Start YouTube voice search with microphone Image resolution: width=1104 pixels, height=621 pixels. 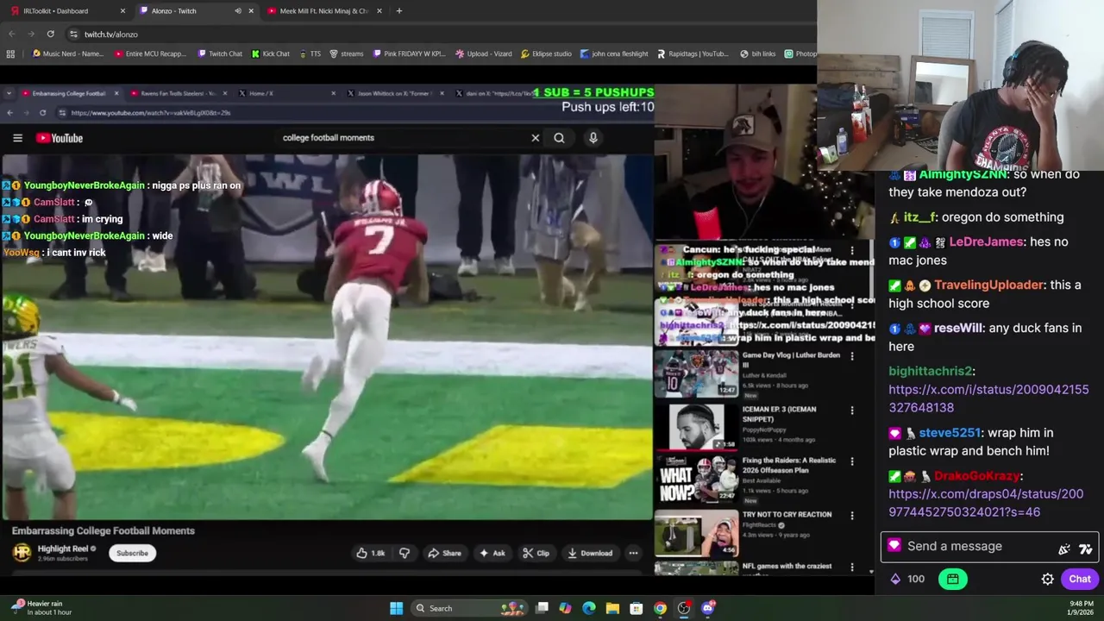[593, 138]
